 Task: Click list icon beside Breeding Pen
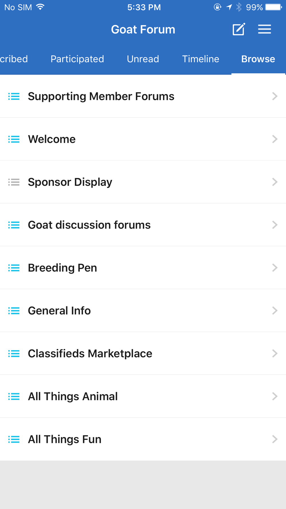tap(14, 268)
